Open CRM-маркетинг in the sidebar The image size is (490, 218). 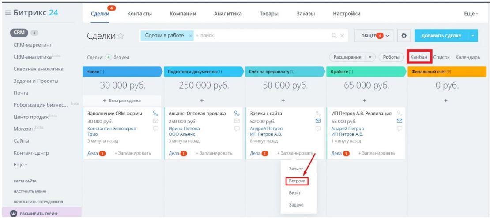coord(33,45)
